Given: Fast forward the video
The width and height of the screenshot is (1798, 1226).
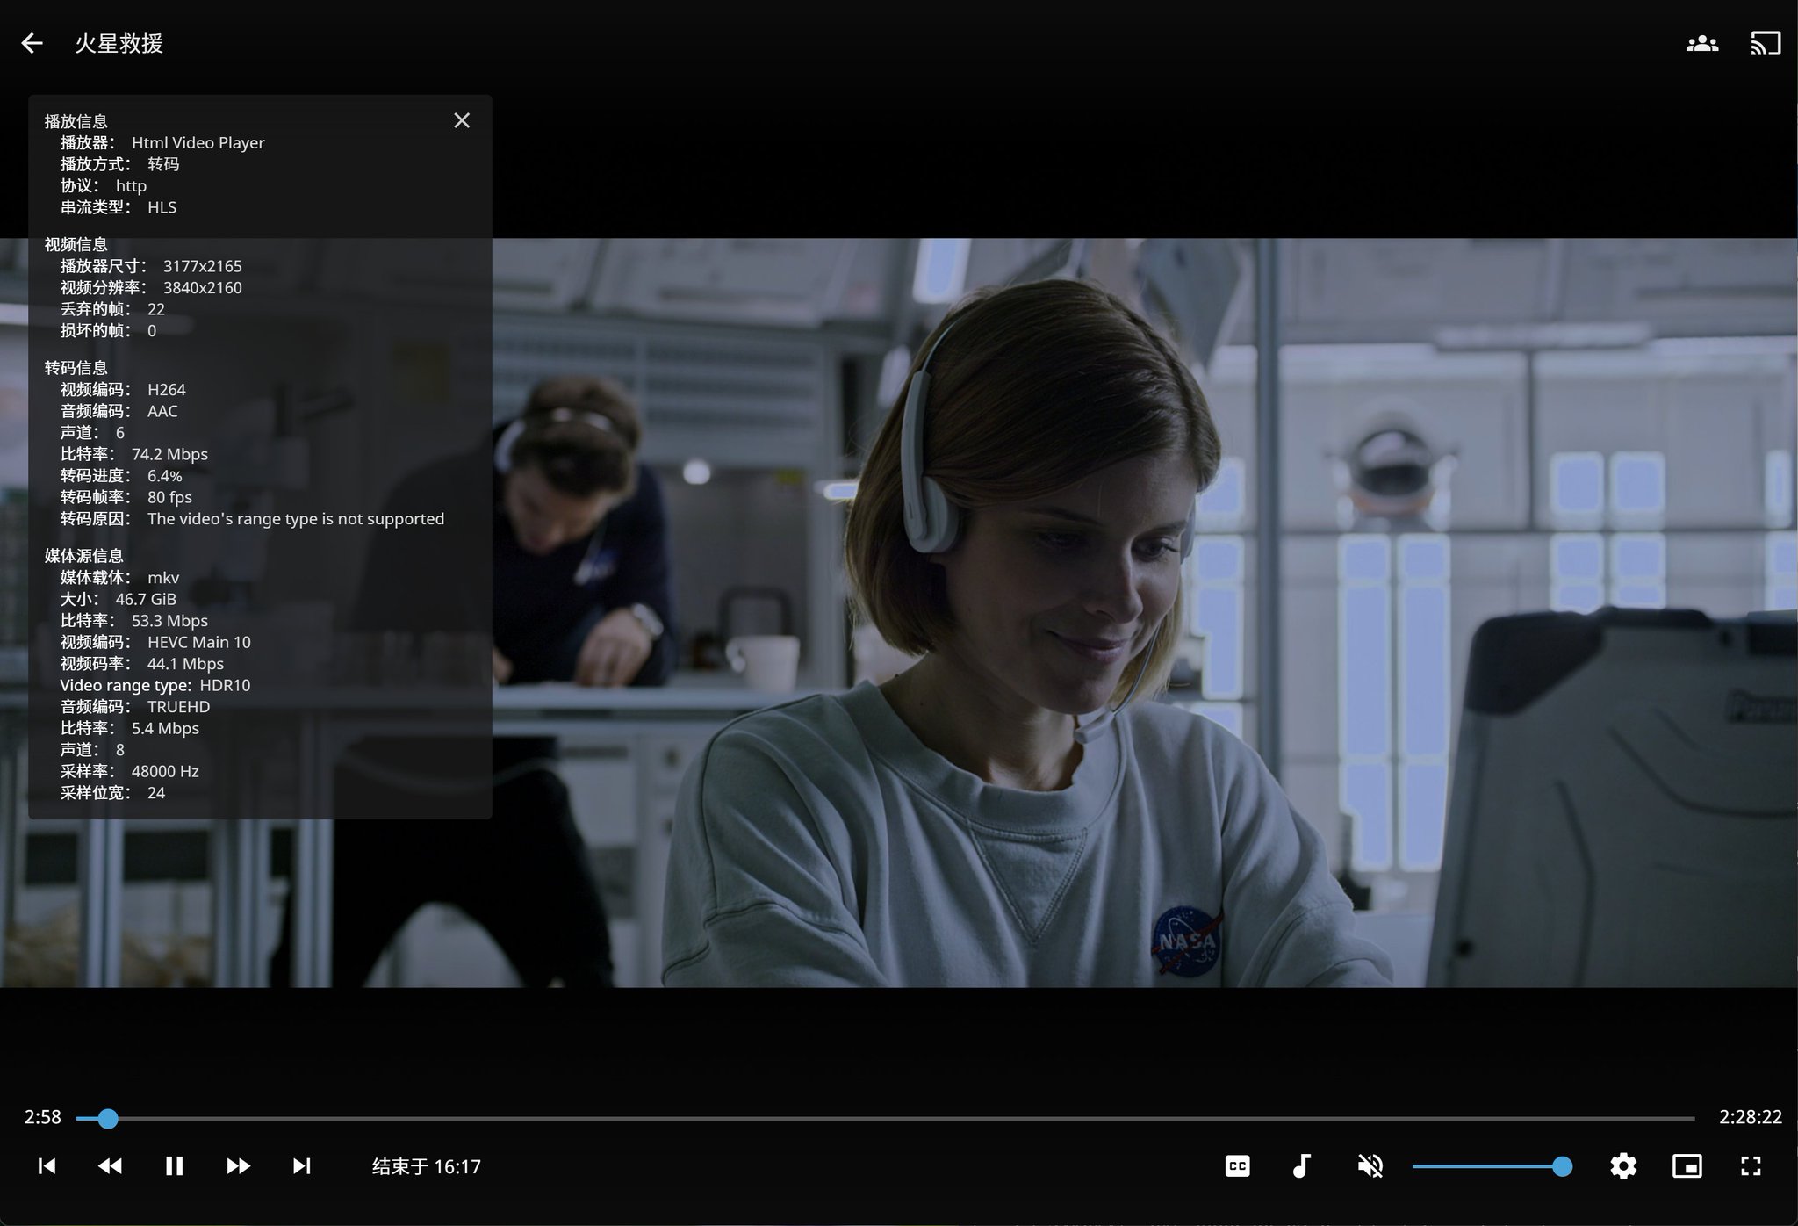Looking at the screenshot, I should click(238, 1165).
